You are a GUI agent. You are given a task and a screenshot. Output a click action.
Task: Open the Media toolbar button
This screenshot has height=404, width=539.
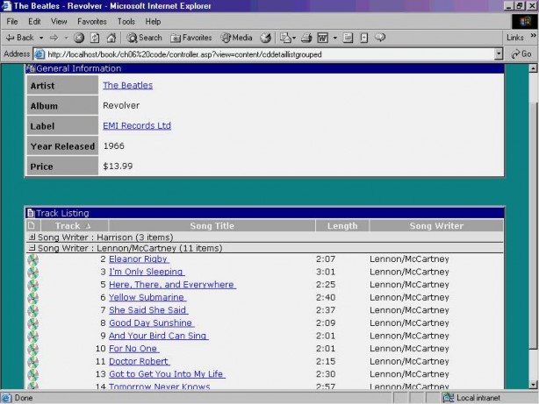tap(236, 38)
